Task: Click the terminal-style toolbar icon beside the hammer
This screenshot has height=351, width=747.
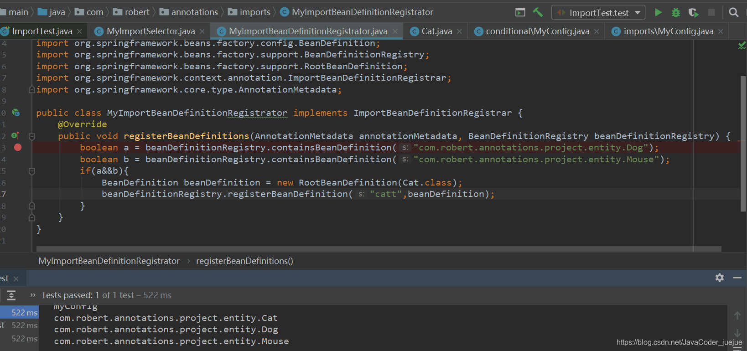Action: tap(520, 12)
